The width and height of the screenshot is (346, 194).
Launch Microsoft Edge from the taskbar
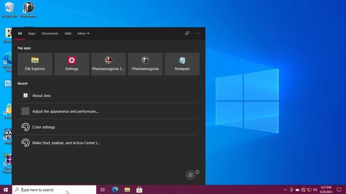[x=115, y=190]
